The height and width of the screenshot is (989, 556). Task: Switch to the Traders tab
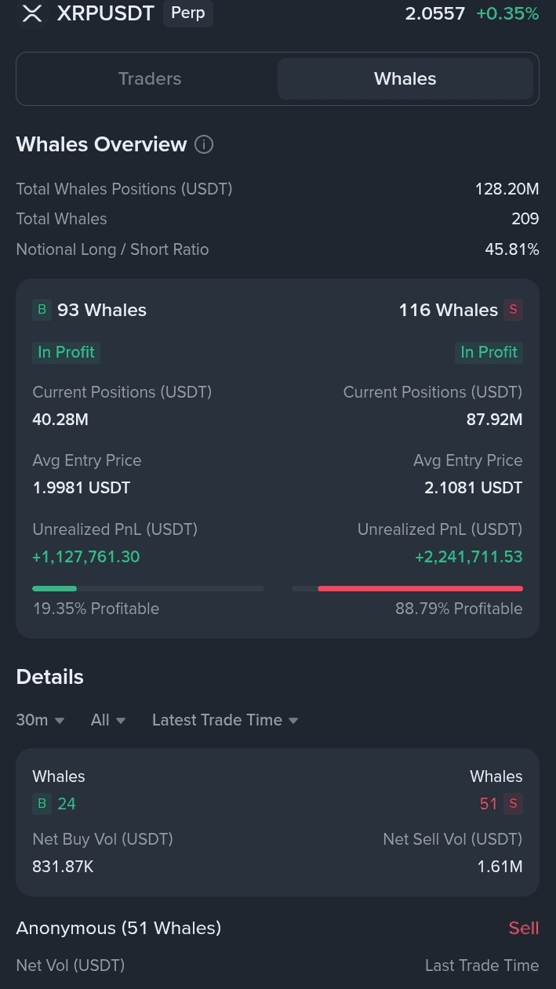tap(150, 78)
